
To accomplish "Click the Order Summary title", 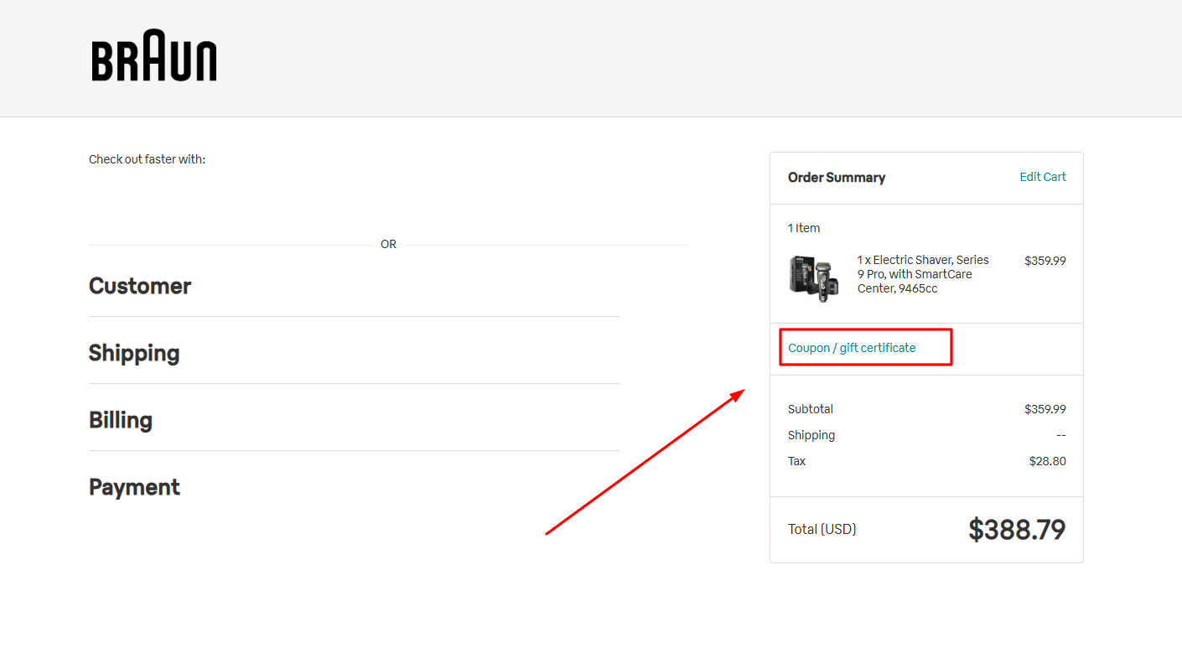I will [837, 178].
